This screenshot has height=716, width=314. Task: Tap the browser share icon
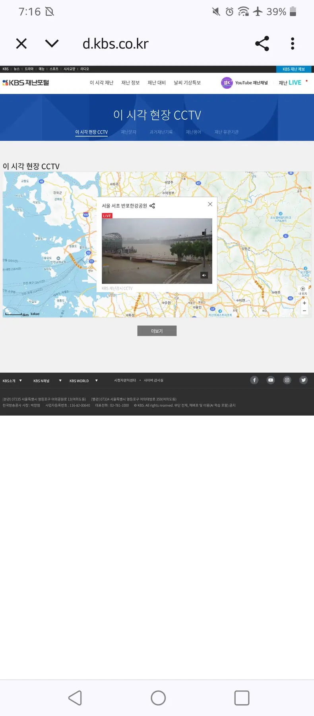point(262,43)
